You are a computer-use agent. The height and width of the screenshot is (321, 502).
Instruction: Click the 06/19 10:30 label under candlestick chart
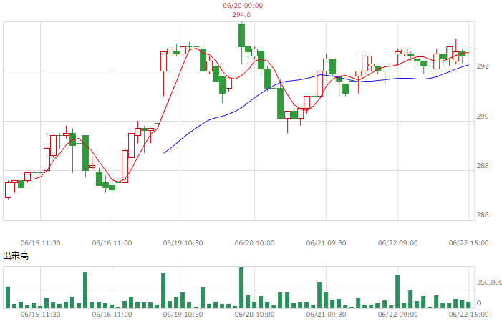coord(183,243)
